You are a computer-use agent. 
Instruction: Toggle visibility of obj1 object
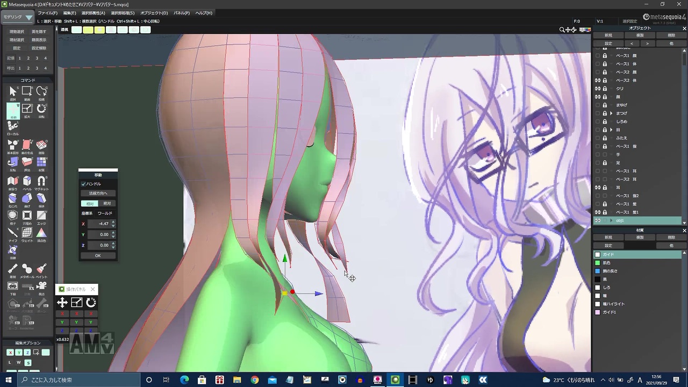(597, 220)
